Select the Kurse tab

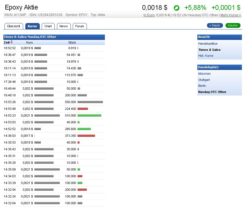click(32, 26)
